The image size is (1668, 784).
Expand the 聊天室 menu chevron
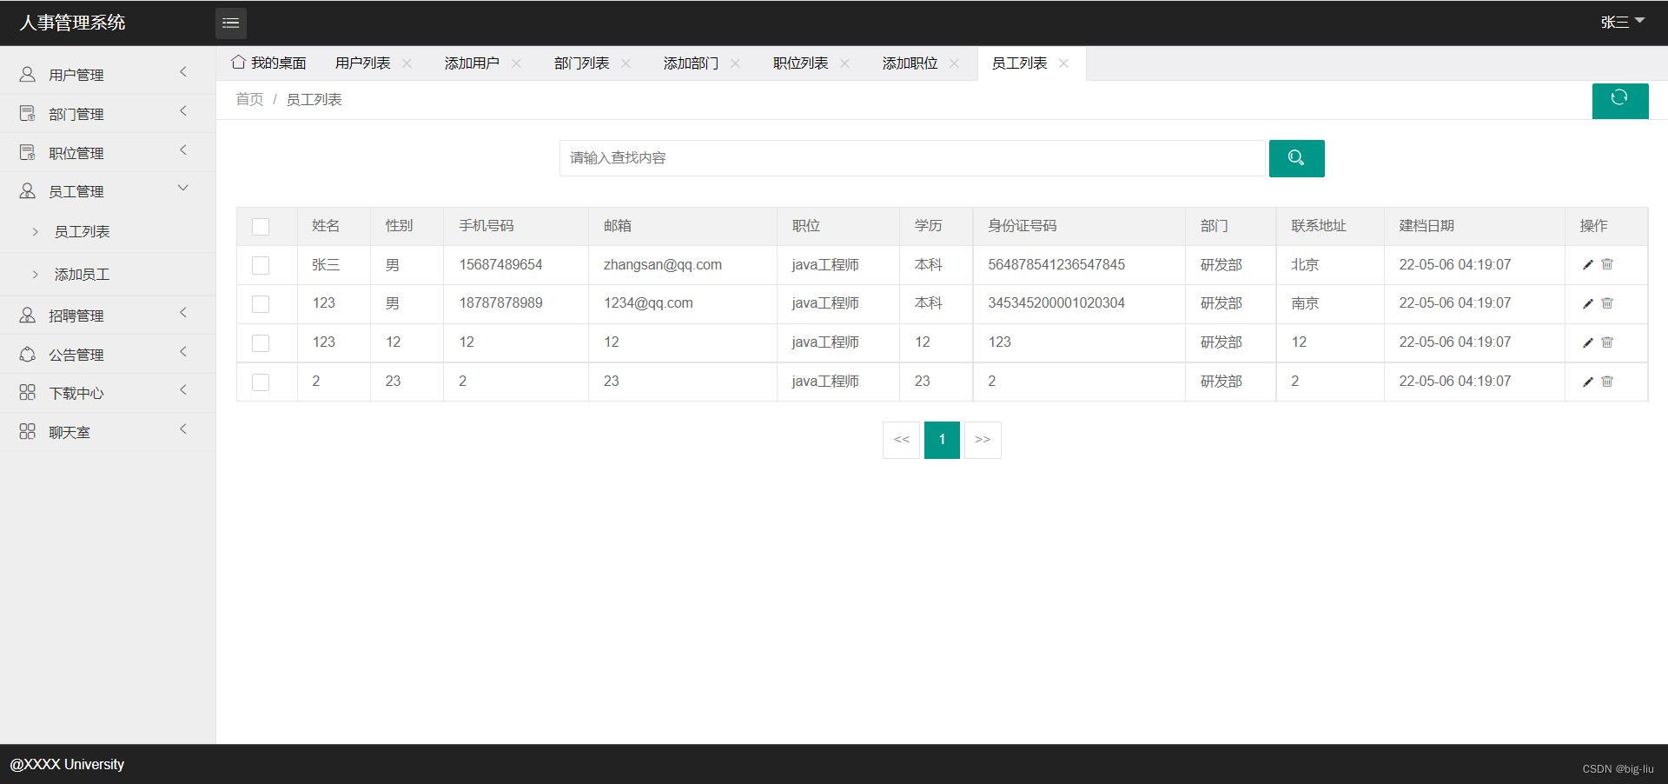tap(183, 429)
